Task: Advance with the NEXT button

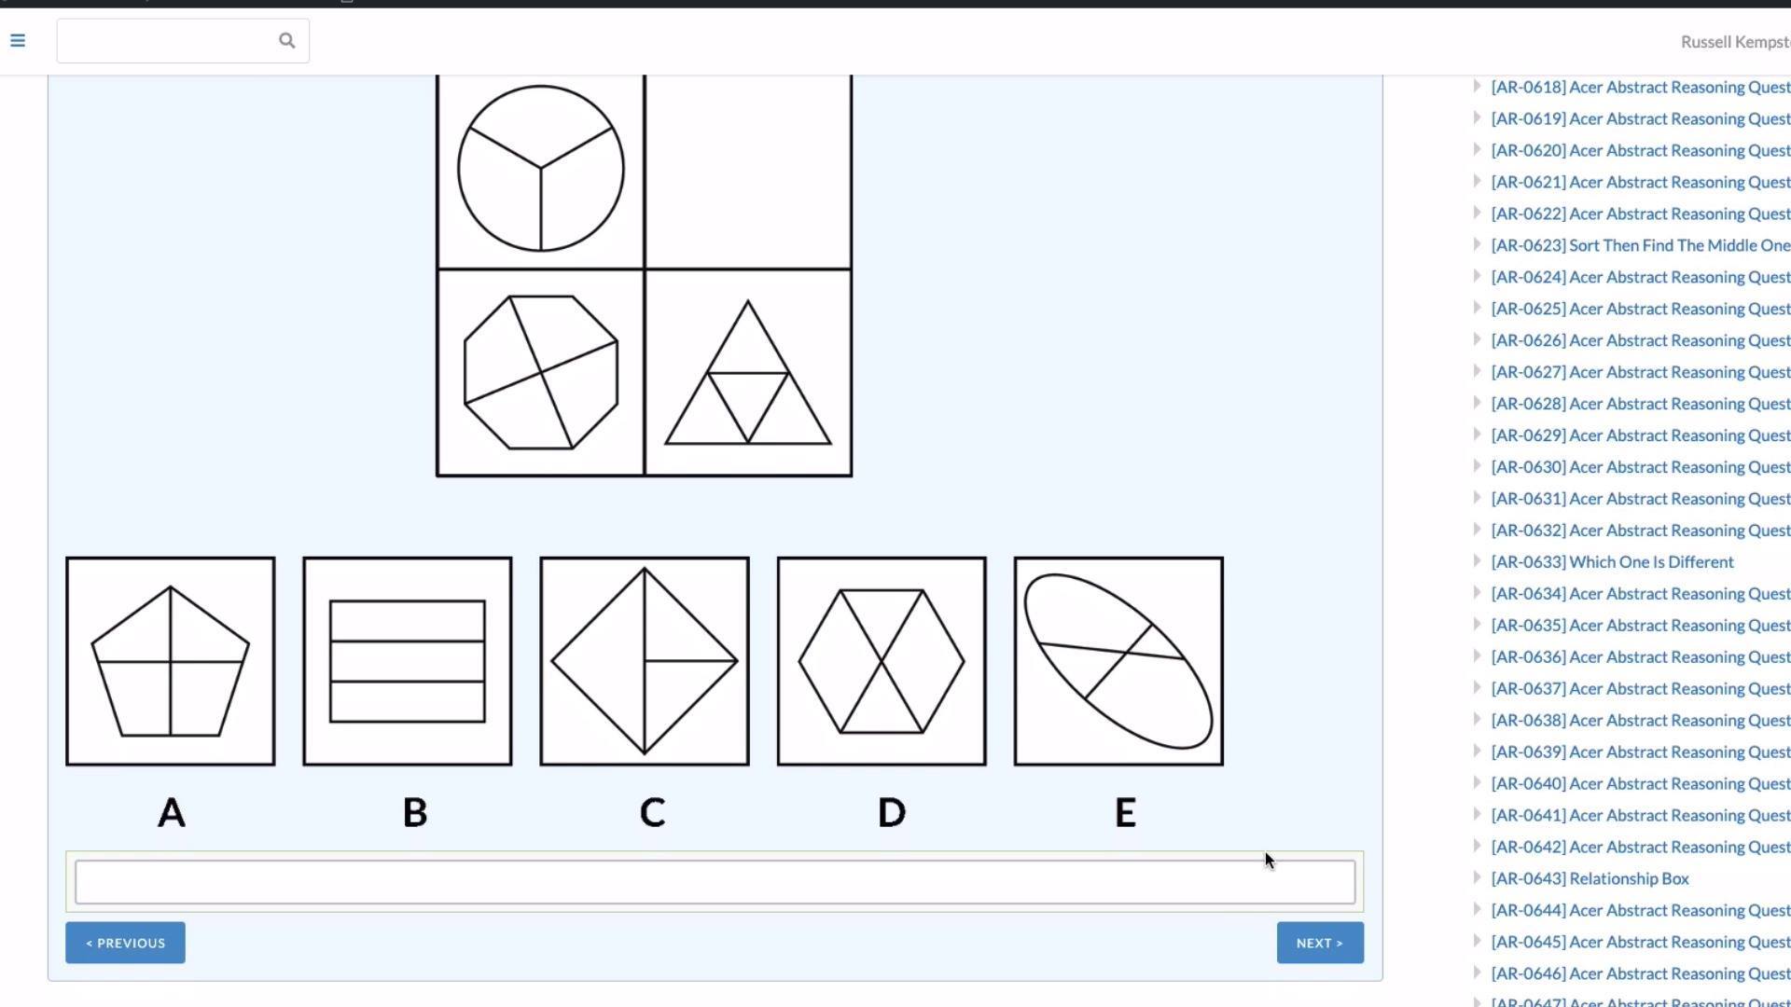Action: (x=1320, y=943)
